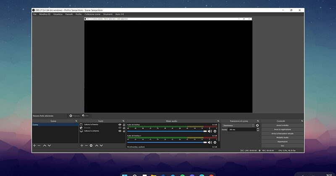Select Scena in the Scene list
This screenshot has height=176, width=336.
click(55, 125)
